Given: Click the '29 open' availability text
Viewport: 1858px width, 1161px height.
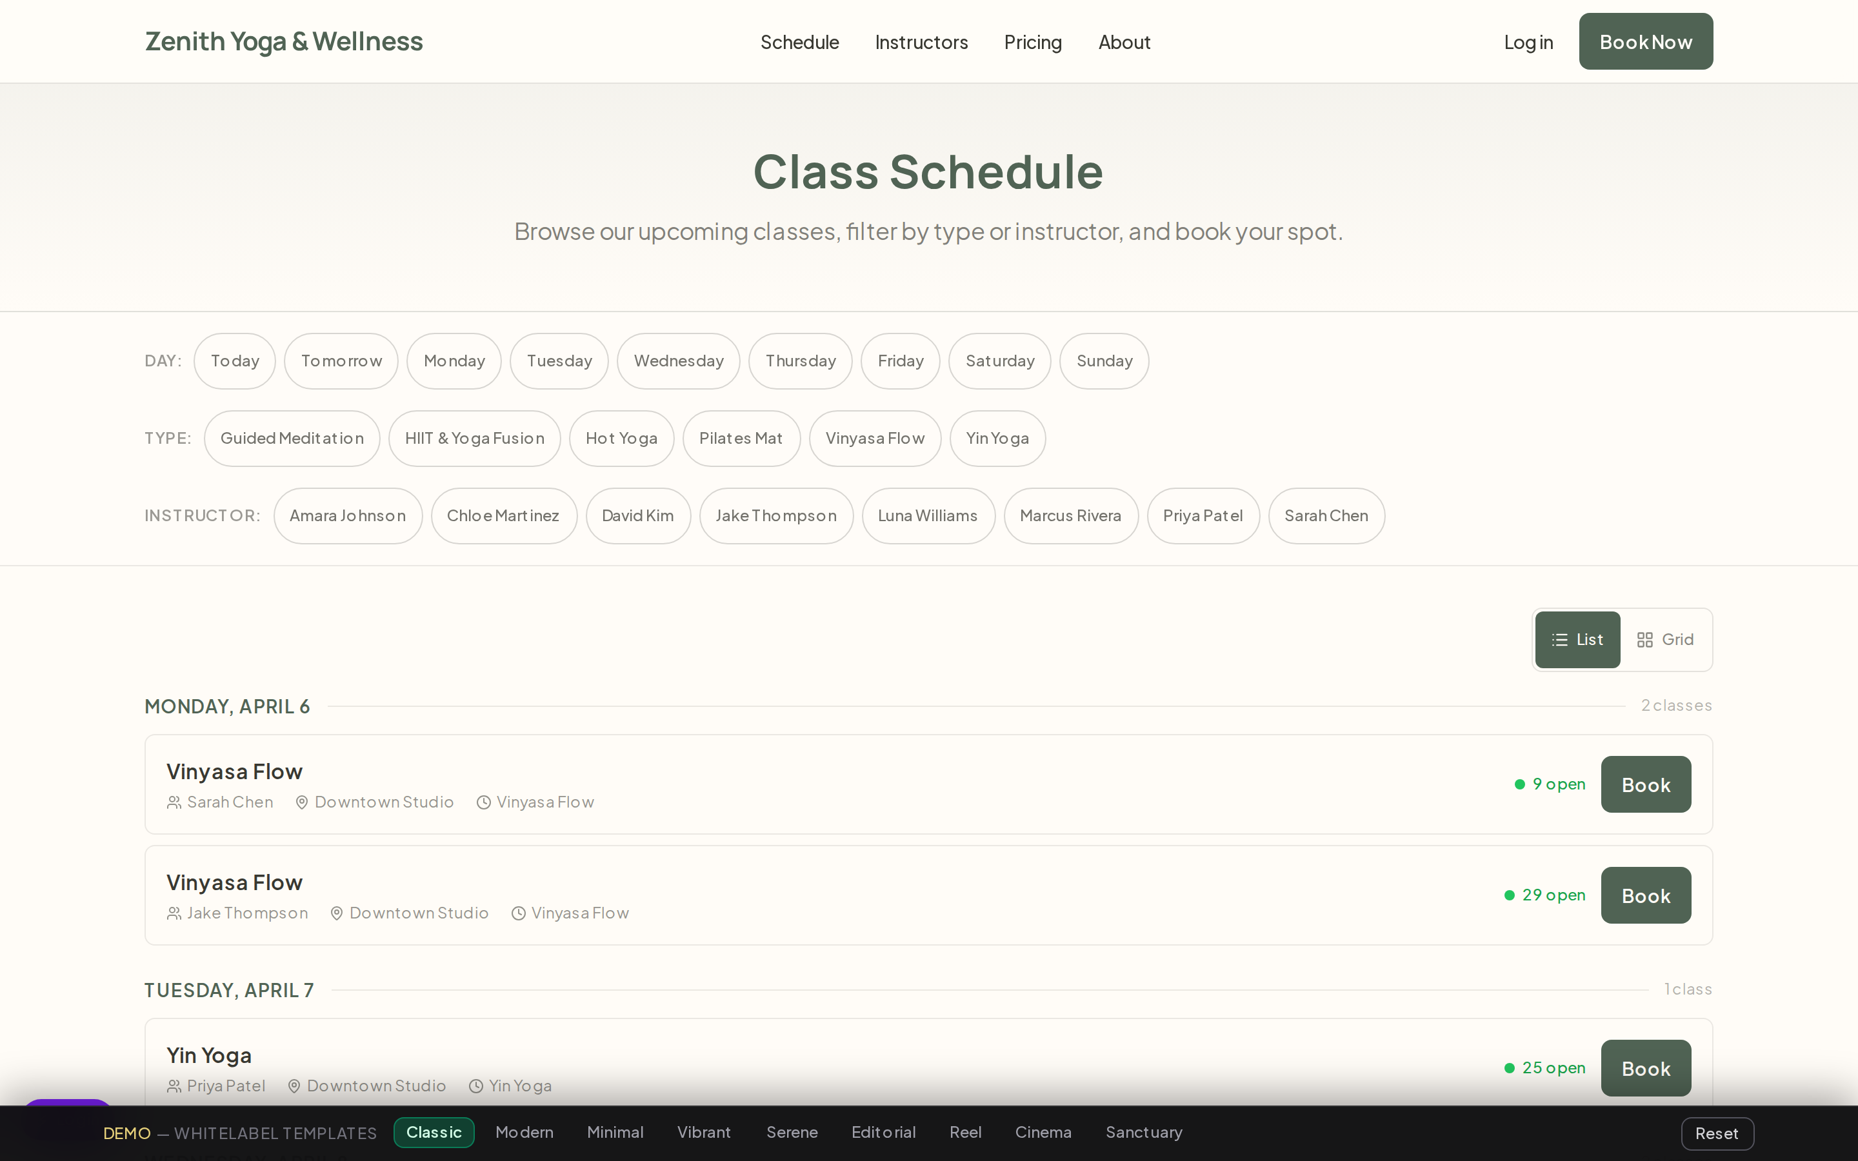Looking at the screenshot, I should click(1553, 895).
